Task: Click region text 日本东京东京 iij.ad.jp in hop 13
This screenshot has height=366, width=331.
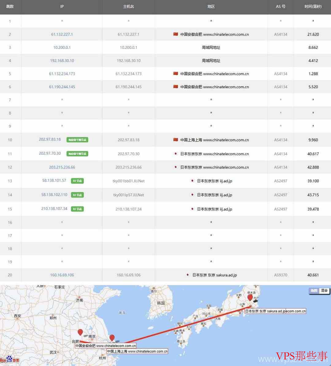Action: [x=215, y=181]
